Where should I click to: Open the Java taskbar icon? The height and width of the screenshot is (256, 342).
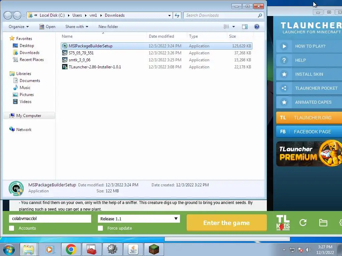[x=133, y=249]
